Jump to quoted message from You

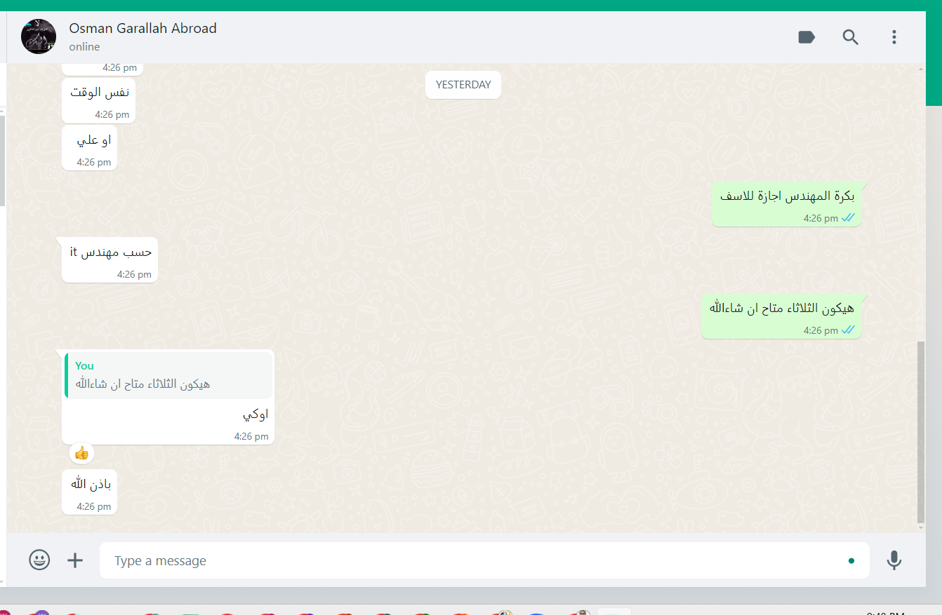tap(168, 376)
